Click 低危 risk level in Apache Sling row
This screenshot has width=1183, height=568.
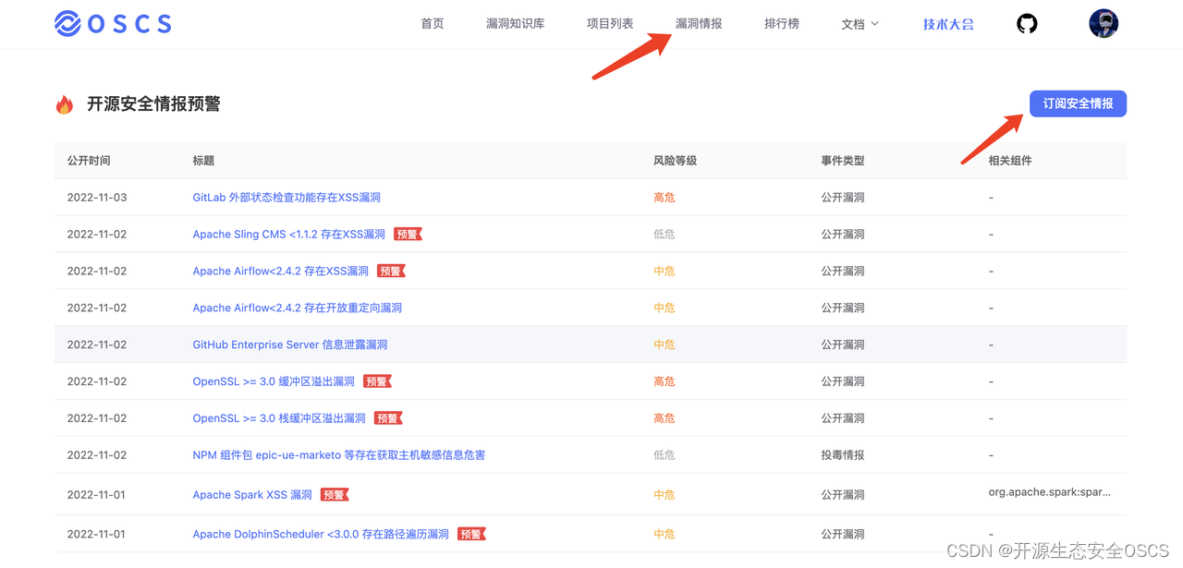(664, 235)
